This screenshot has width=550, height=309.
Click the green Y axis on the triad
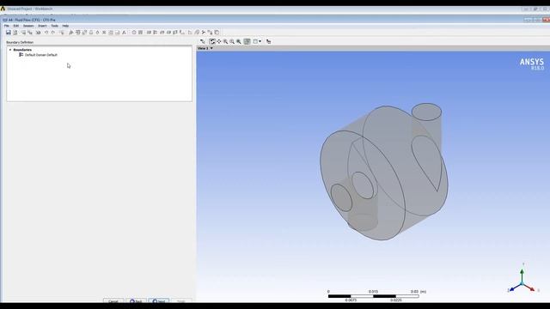[522, 275]
